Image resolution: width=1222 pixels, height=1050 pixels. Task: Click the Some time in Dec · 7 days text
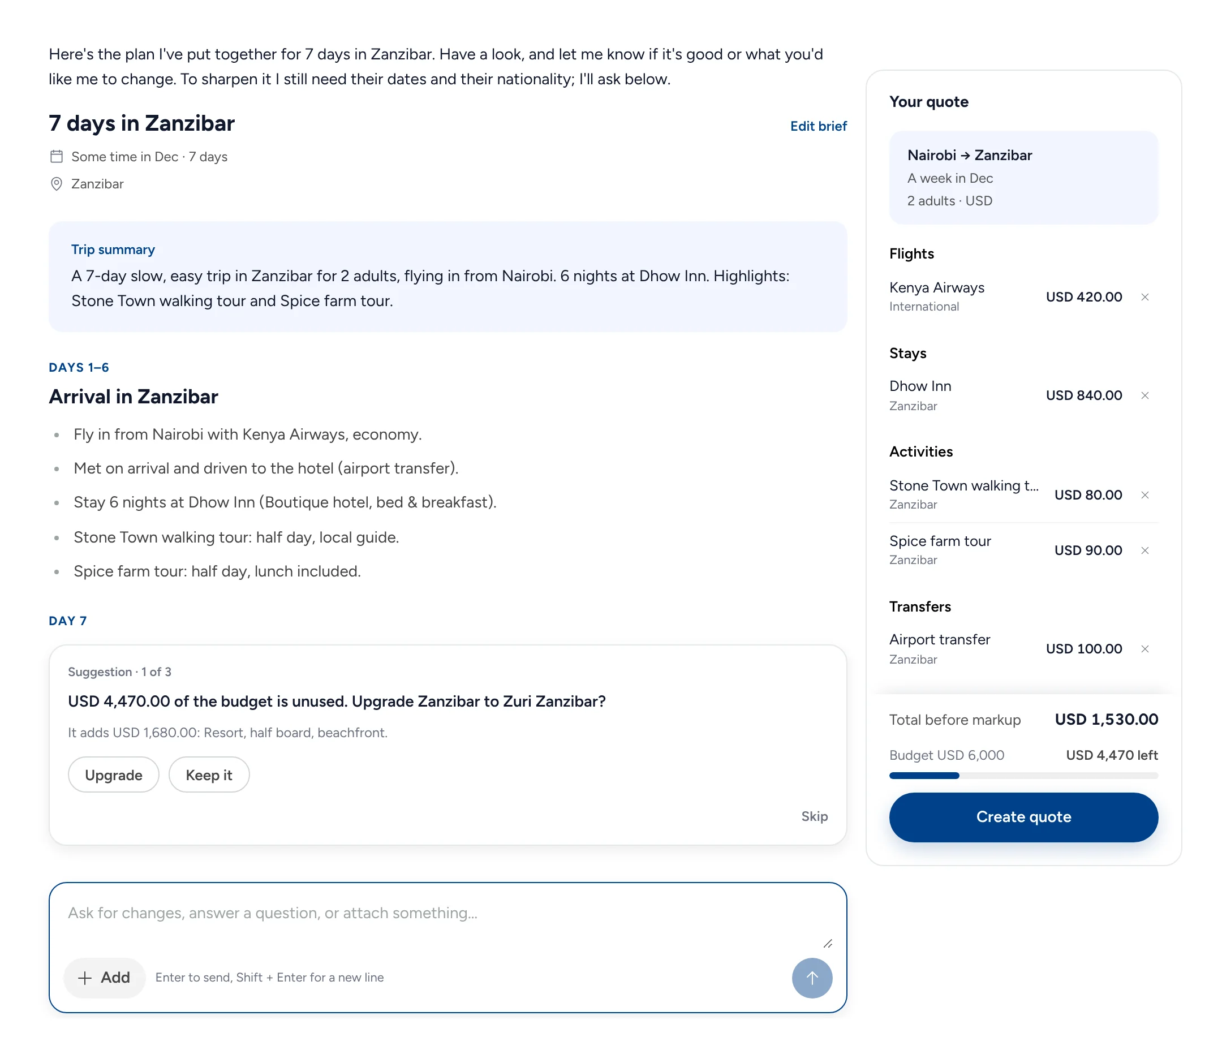[149, 156]
